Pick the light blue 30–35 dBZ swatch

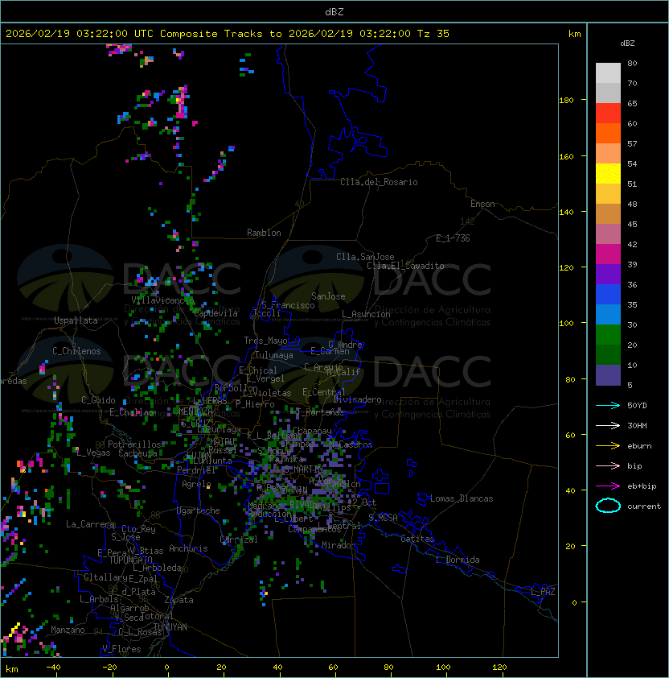tap(608, 315)
